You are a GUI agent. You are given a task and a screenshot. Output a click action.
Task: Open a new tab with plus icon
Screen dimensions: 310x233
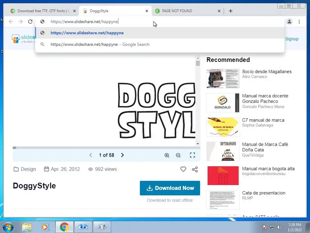[230, 11]
